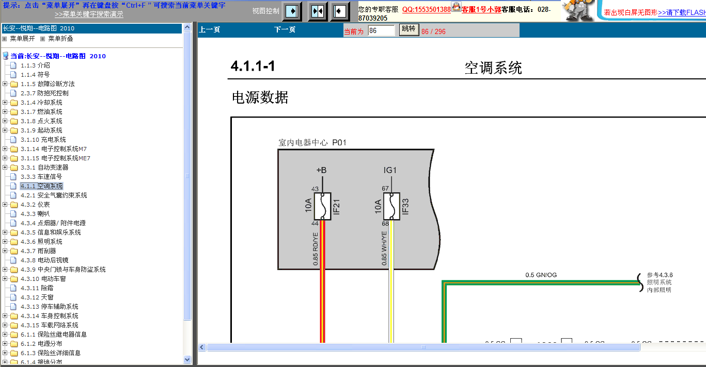Viewport: 706px width, 367px height.
Task: Click the page icon beside 1.1.3 介绍
Action: click(14, 65)
